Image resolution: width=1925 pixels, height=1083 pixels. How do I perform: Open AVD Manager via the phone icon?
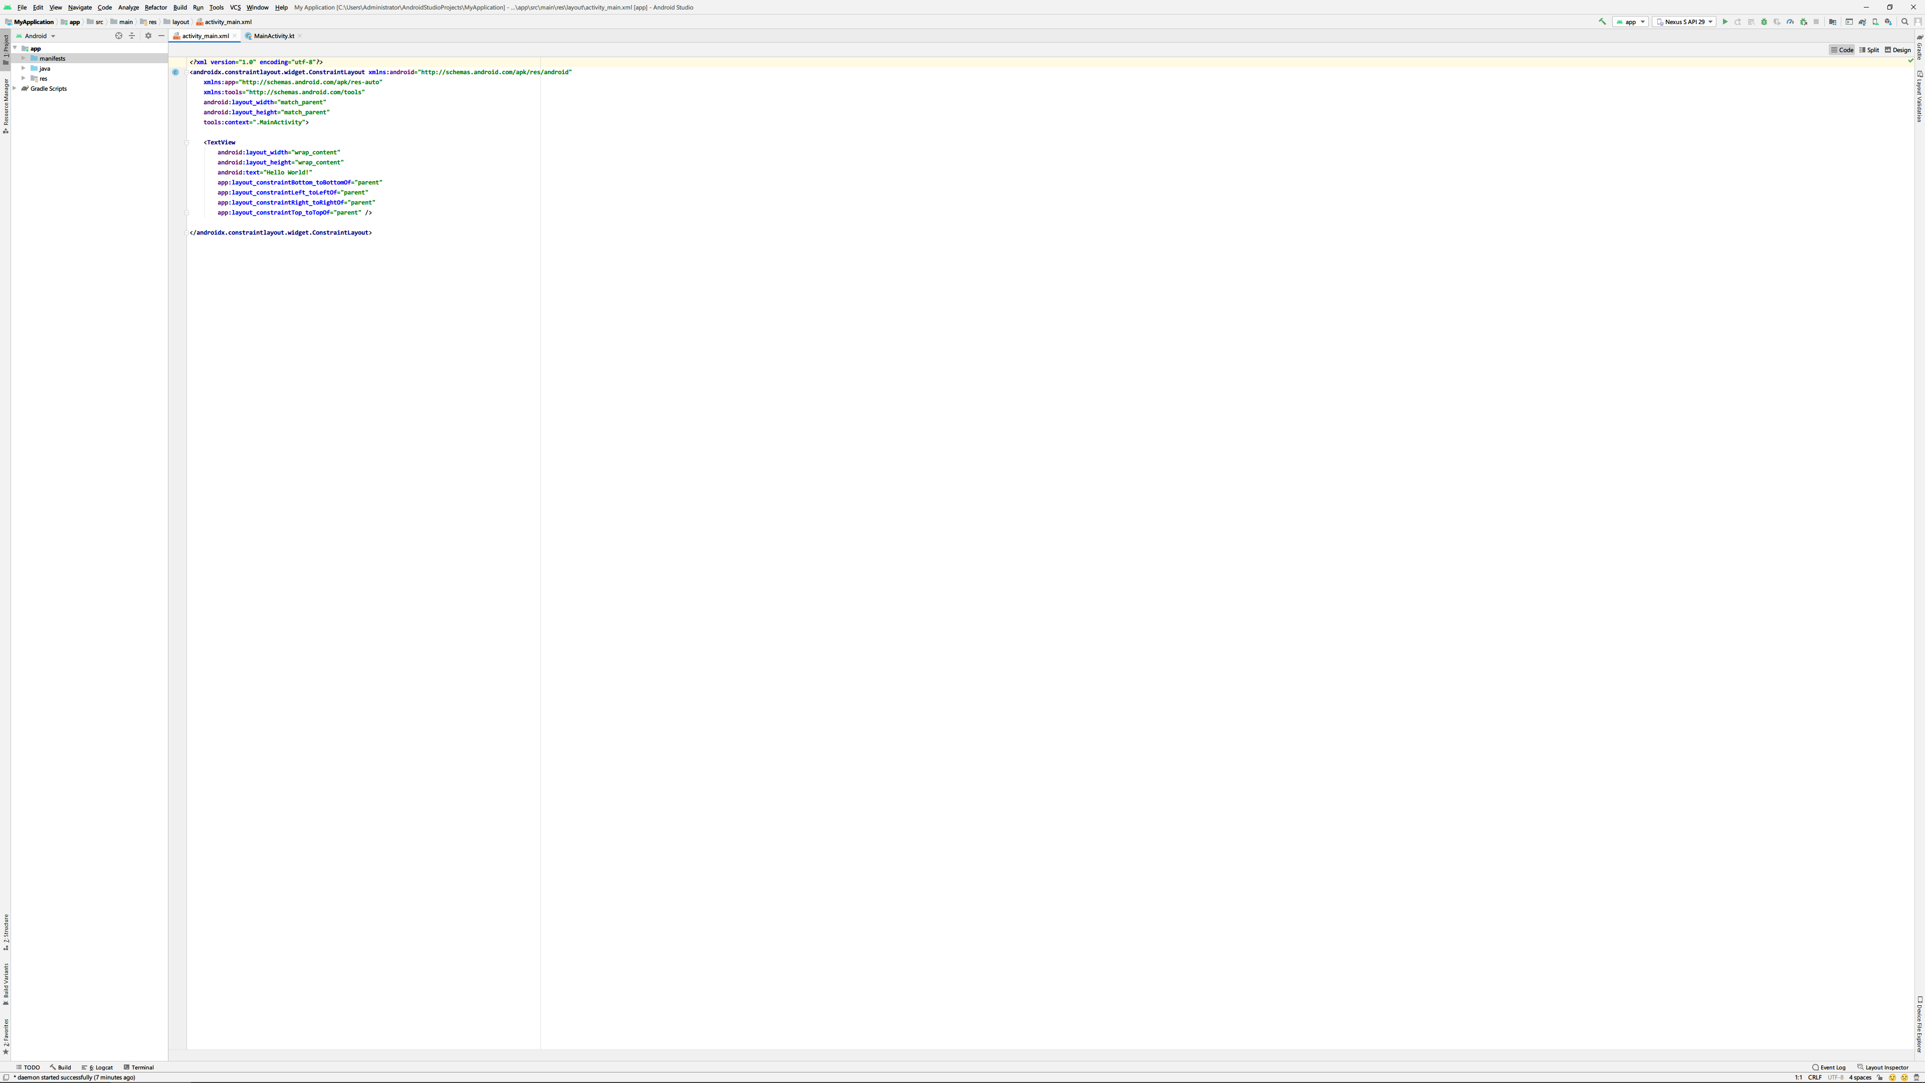(1876, 22)
